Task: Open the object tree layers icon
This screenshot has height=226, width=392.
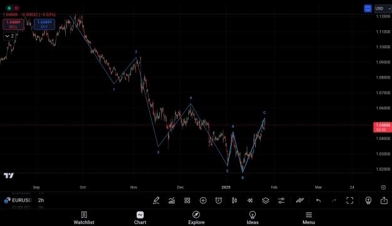Action: 265,200
